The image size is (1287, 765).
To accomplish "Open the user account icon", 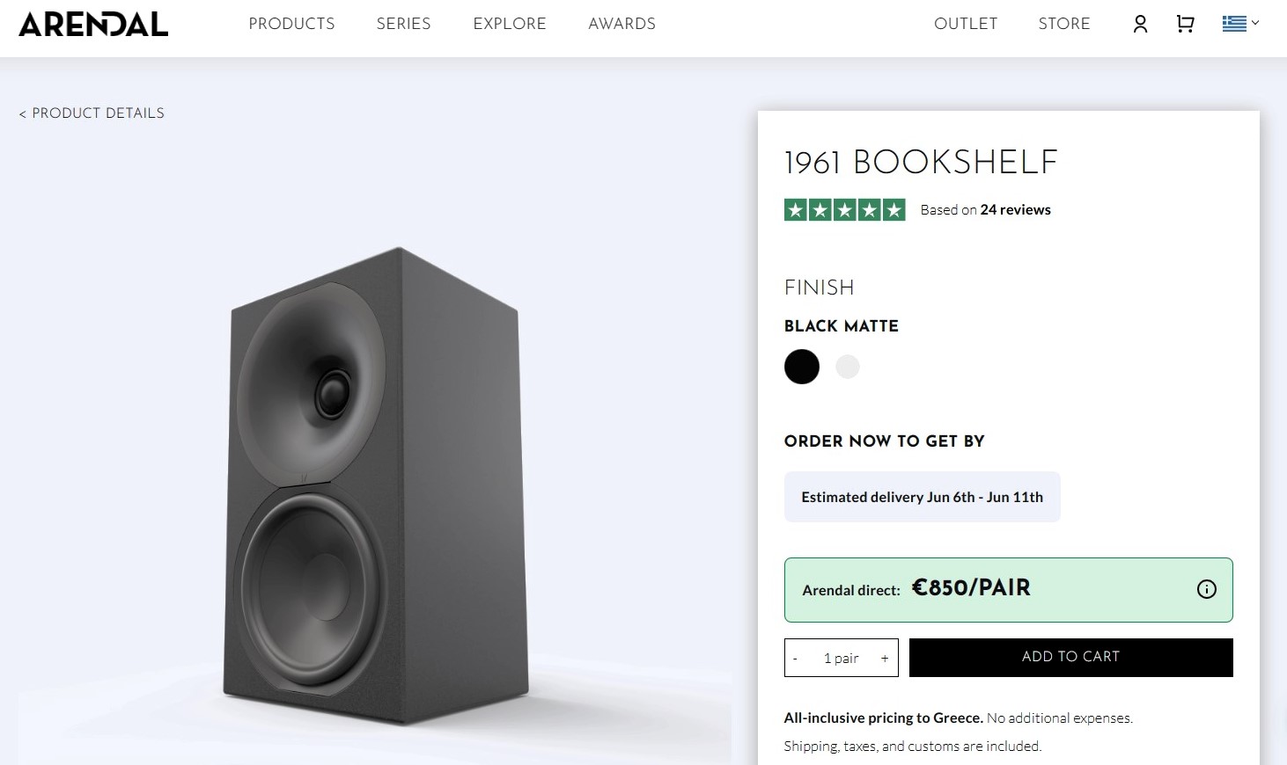I will tap(1140, 24).
